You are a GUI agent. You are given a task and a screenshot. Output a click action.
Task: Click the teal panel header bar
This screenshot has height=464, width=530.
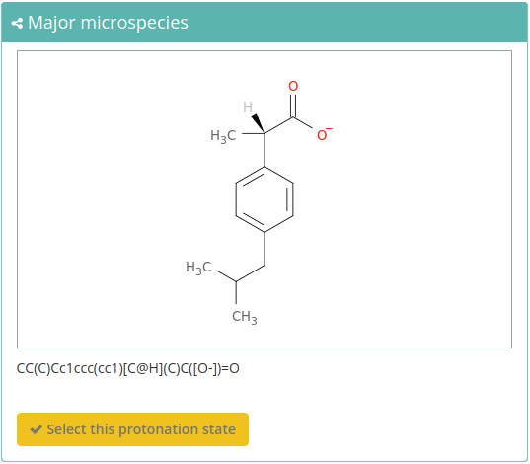pos(265,23)
